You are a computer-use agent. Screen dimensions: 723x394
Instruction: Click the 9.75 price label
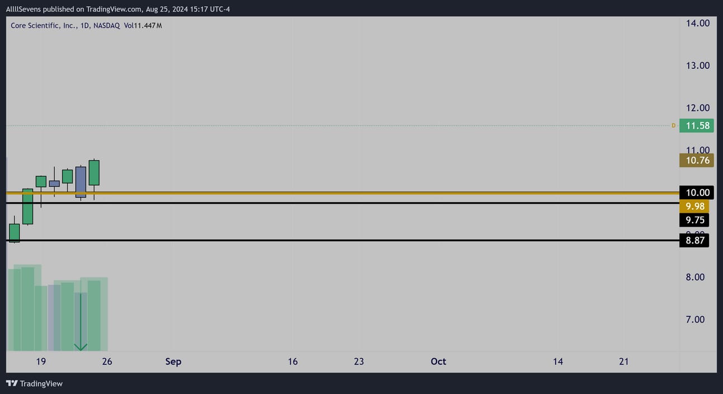(694, 220)
